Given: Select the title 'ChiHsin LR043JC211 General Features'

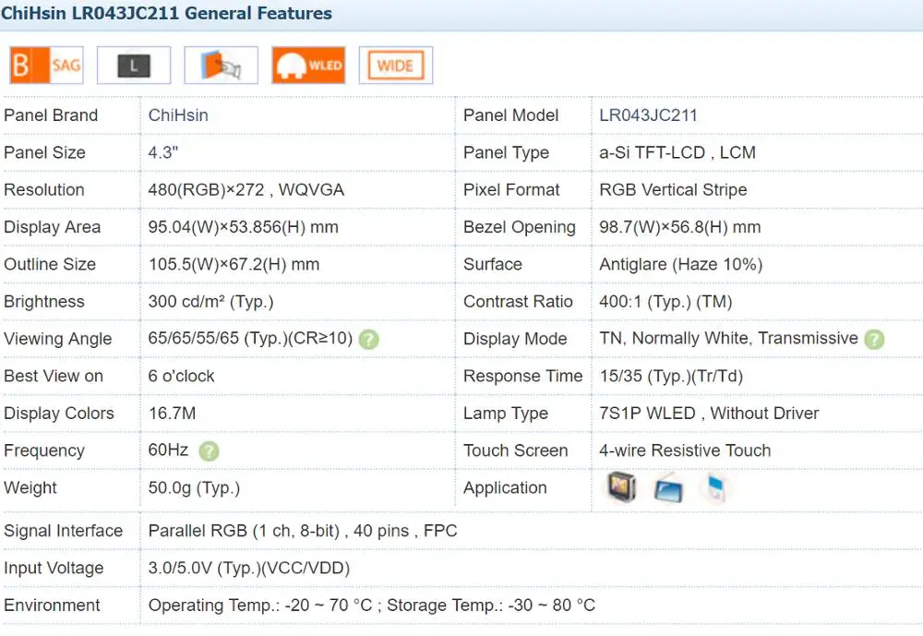Looking at the screenshot, I should point(166,13).
